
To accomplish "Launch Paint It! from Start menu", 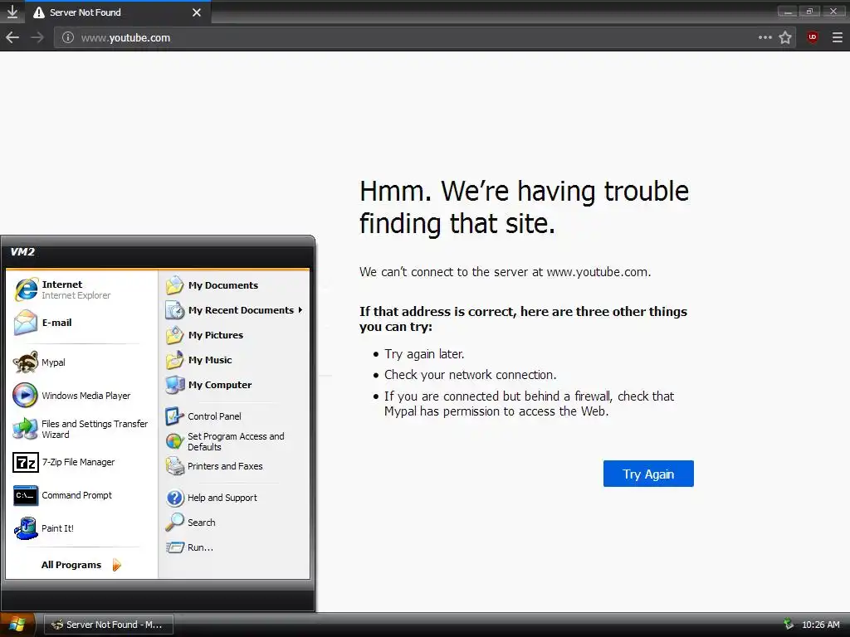I will [81, 528].
